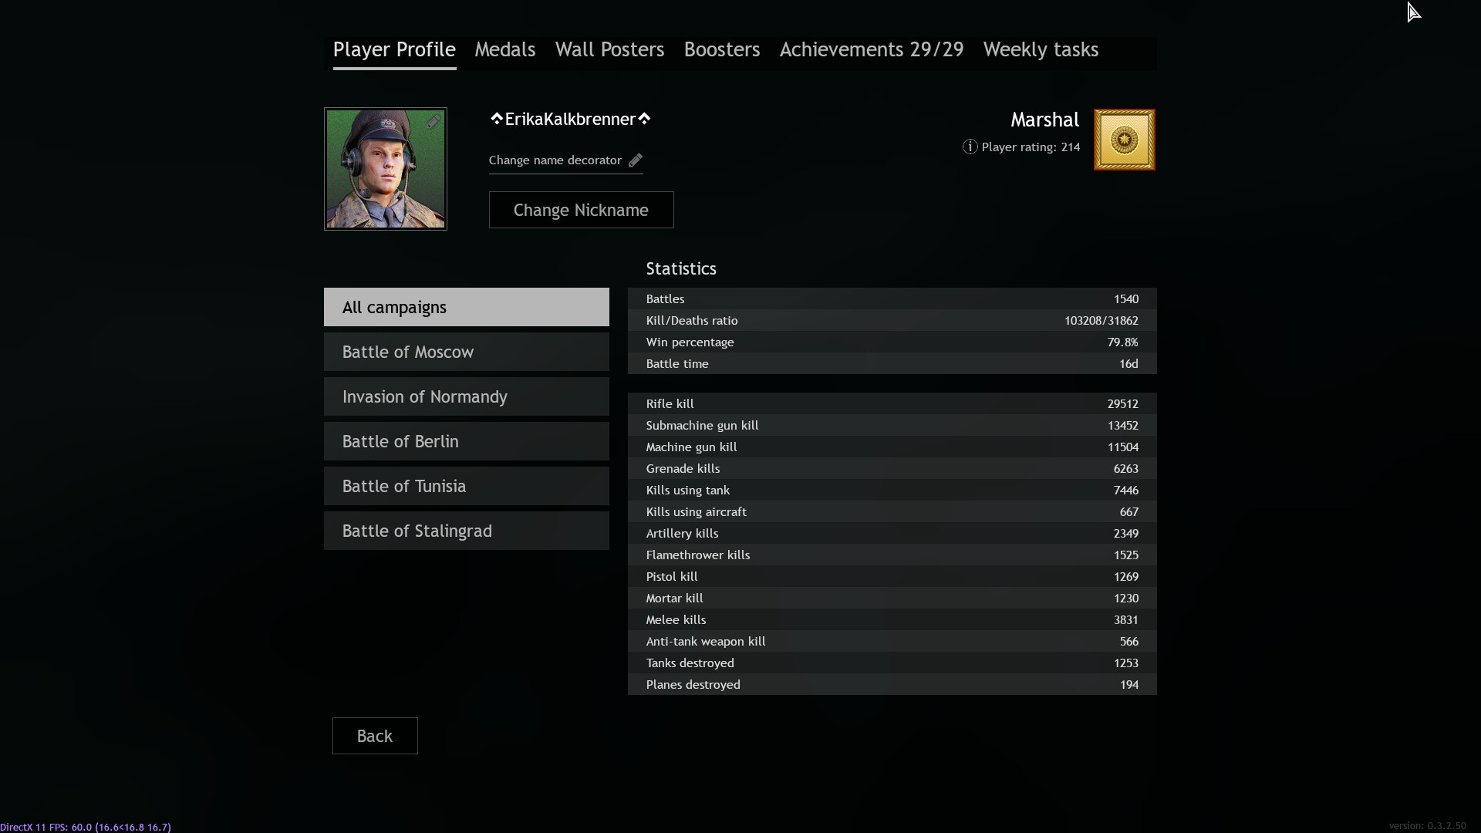Click the left diamond decorator by ErikaKalkbrenner

(496, 119)
